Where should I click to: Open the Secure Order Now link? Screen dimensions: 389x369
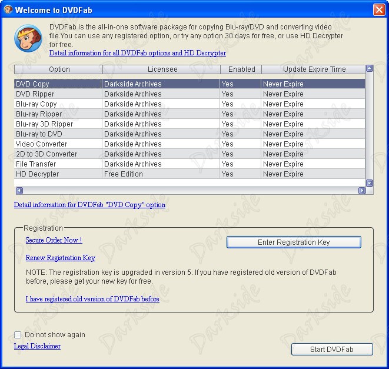coord(54,240)
